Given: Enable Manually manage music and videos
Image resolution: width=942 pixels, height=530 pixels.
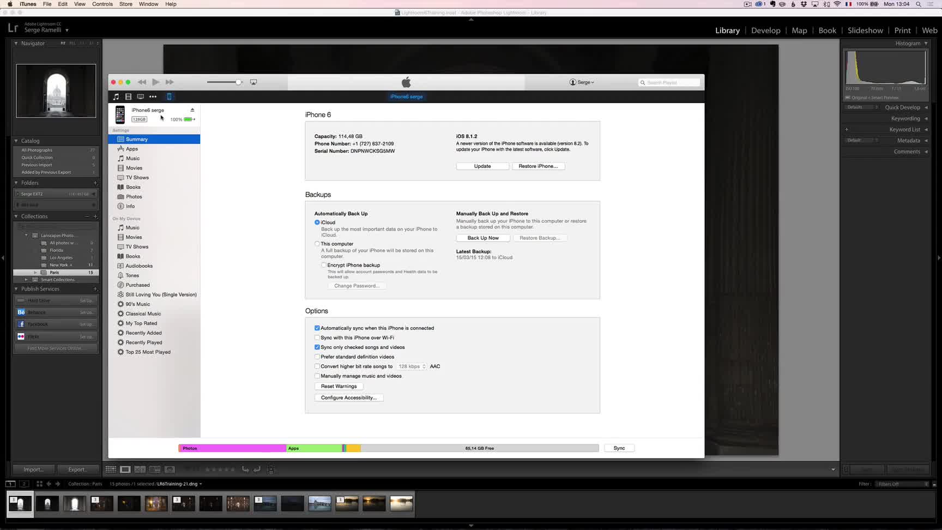Looking at the screenshot, I should [x=317, y=376].
